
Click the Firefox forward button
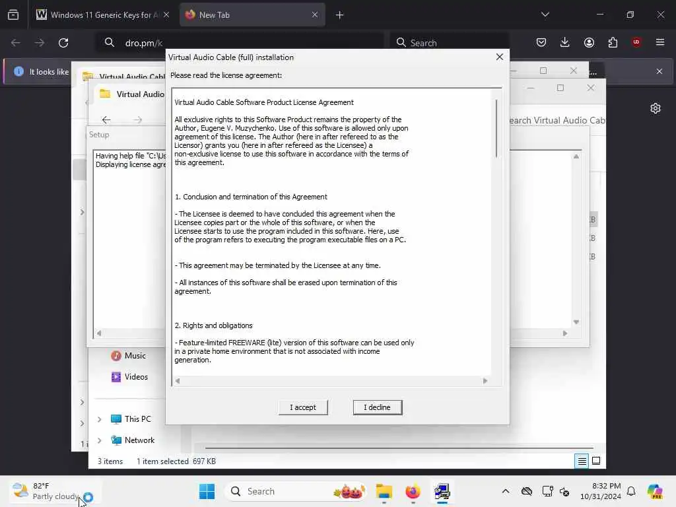[x=39, y=43]
